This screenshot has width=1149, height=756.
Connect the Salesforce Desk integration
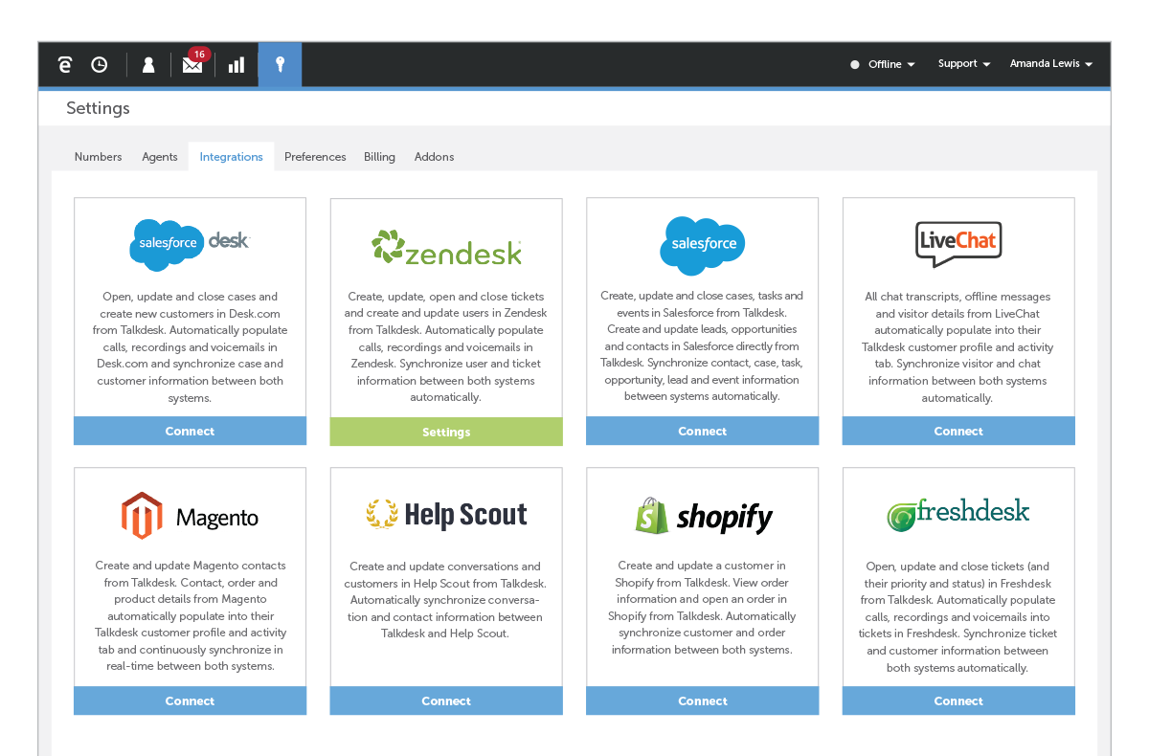190,431
